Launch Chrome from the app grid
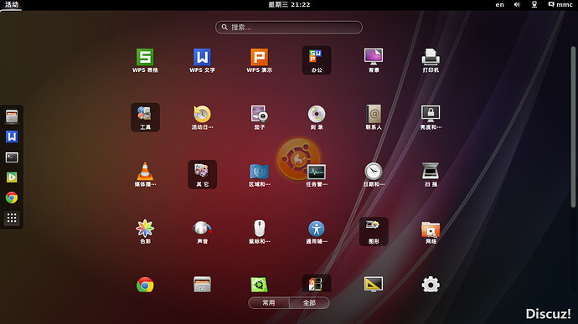Viewport: 578px width, 324px height. [x=145, y=285]
